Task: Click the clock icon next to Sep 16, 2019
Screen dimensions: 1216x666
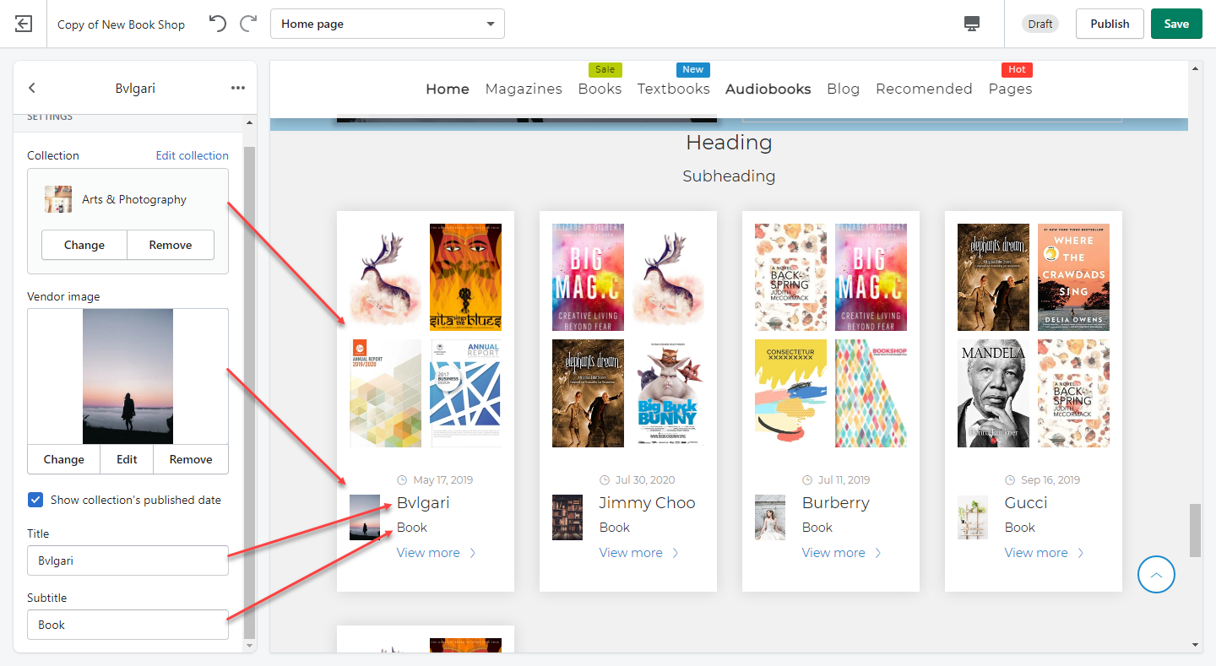Action: point(1010,479)
